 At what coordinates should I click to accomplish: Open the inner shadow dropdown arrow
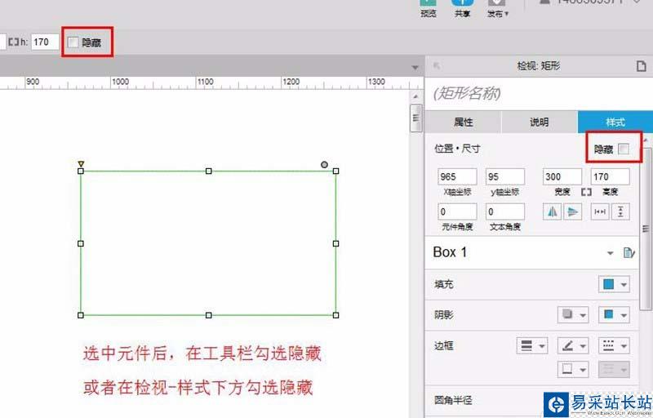coord(624,315)
